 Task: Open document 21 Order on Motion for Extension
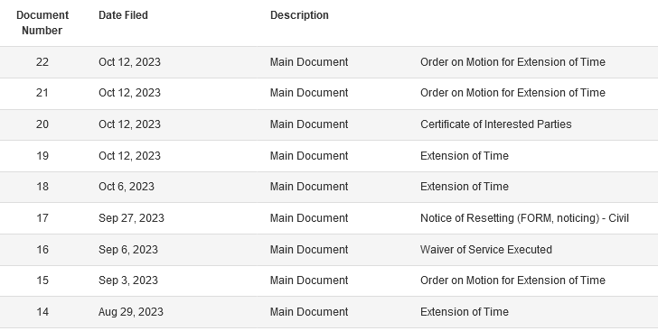coord(512,93)
